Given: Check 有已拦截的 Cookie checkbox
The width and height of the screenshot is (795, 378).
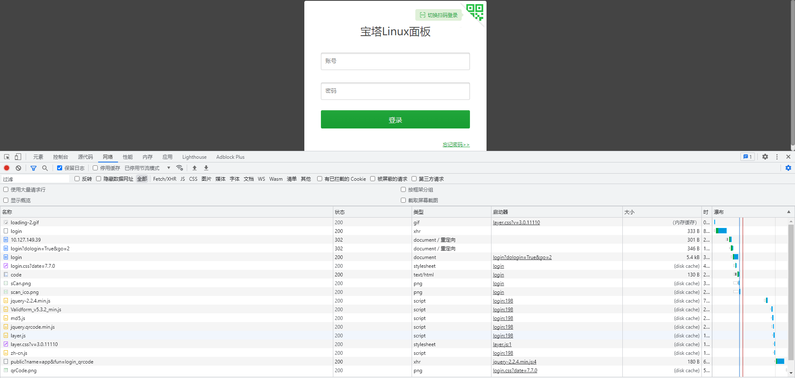Looking at the screenshot, I should (320, 179).
